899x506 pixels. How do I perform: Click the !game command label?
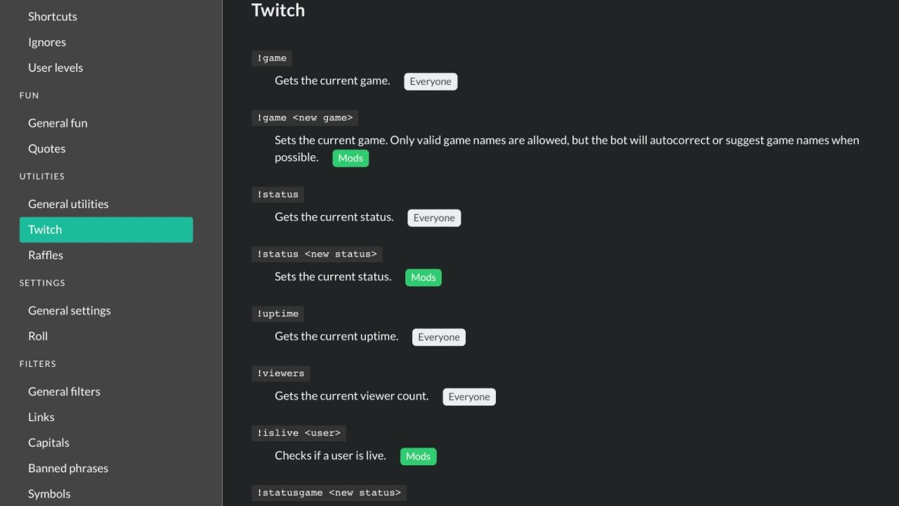[x=272, y=58]
